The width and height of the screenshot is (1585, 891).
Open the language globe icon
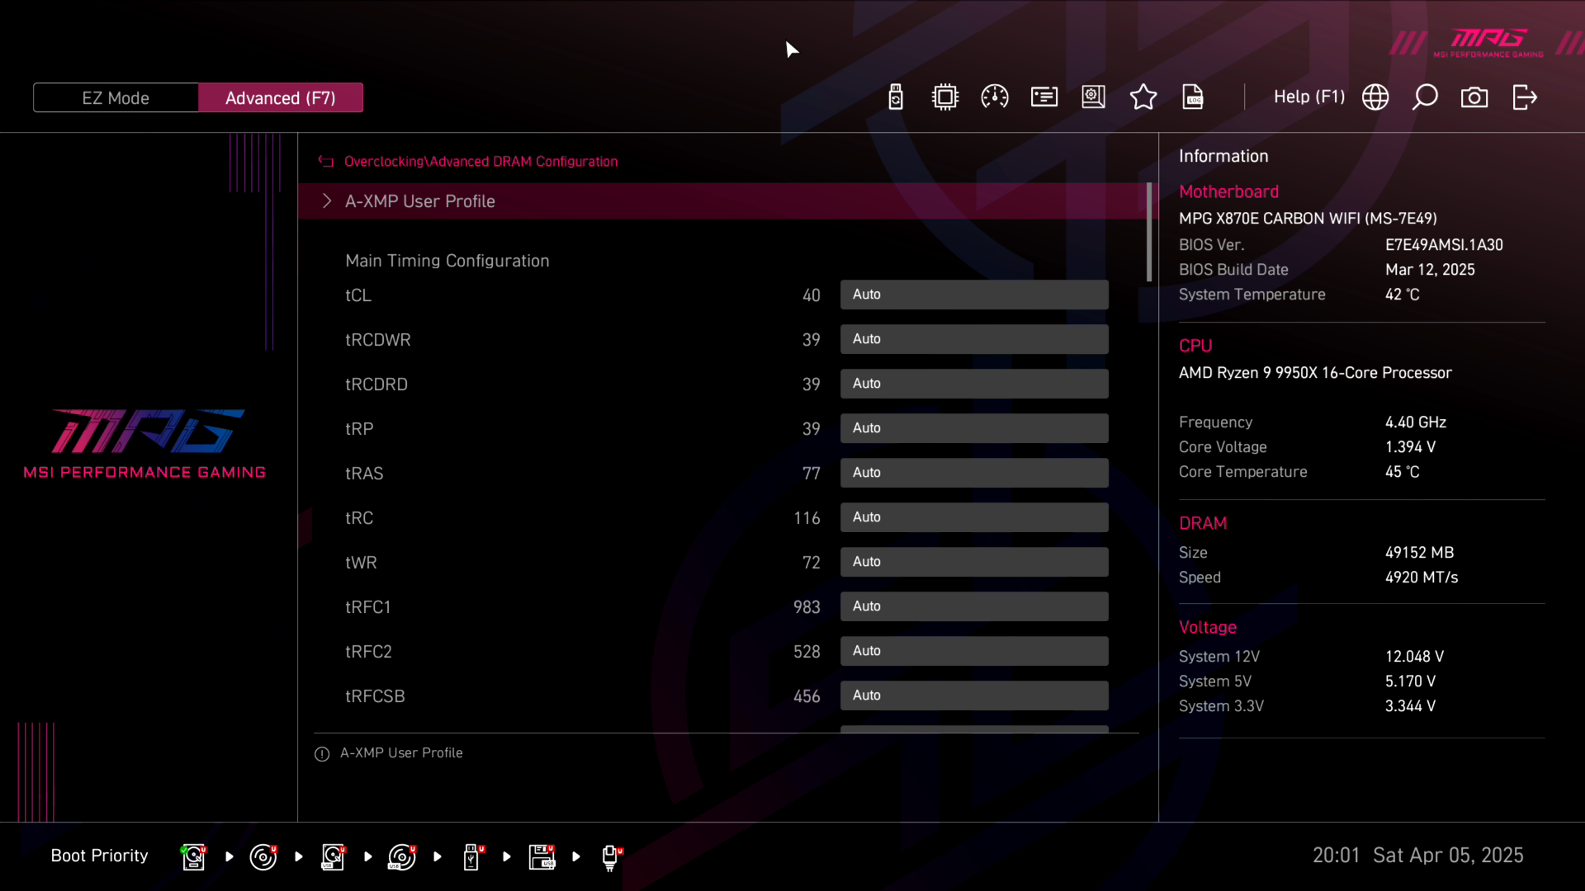pos(1375,97)
